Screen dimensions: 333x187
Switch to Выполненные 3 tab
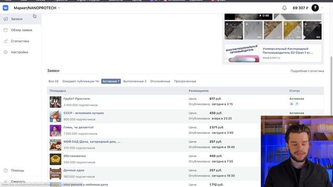point(135,81)
